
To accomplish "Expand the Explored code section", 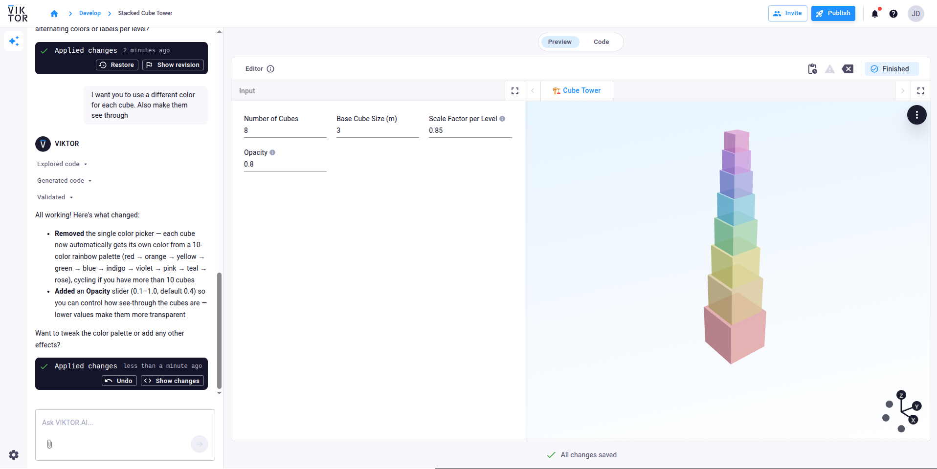I will click(x=62, y=164).
